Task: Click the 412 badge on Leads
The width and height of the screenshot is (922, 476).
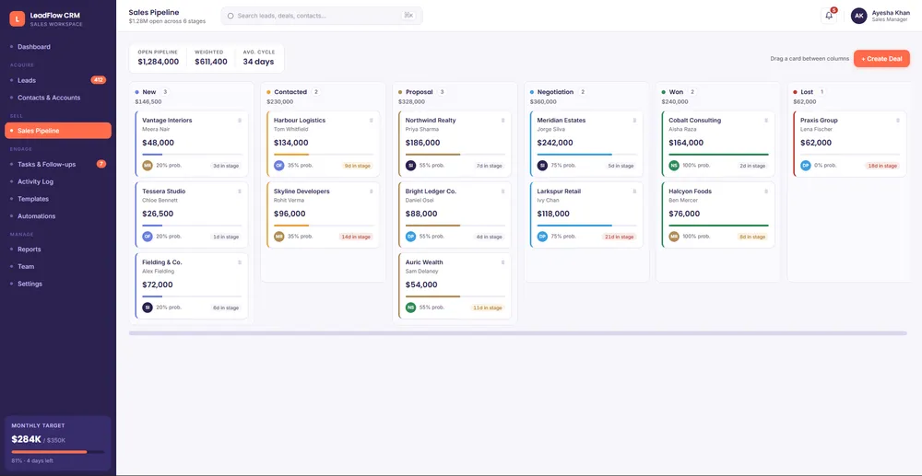Action: 99,80
